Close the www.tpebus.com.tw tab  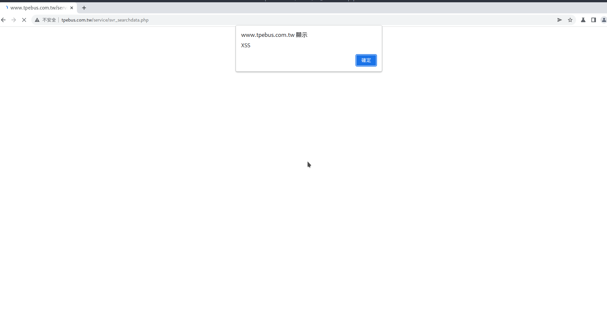click(72, 8)
